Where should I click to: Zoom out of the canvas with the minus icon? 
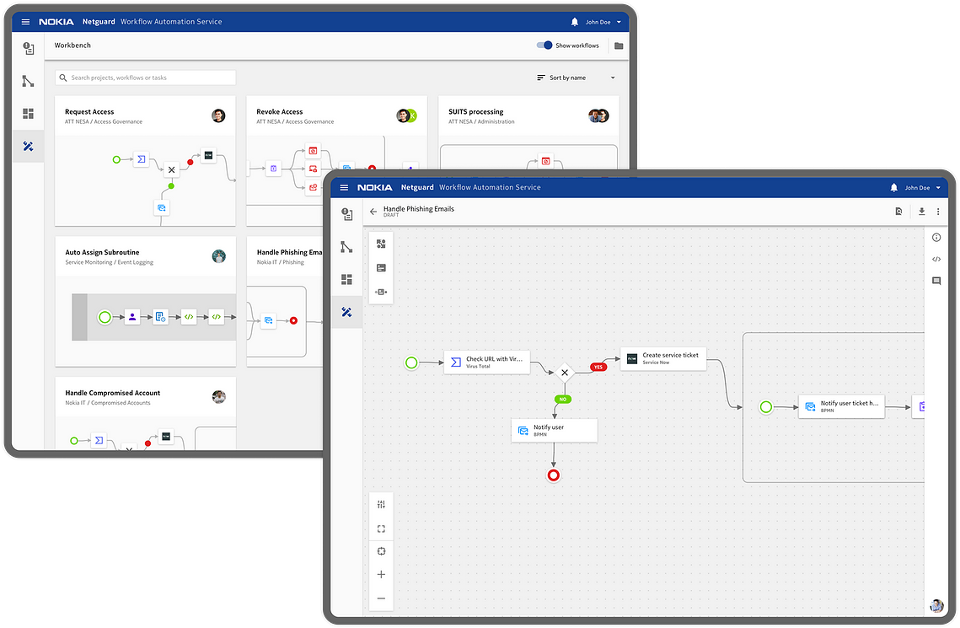click(382, 598)
